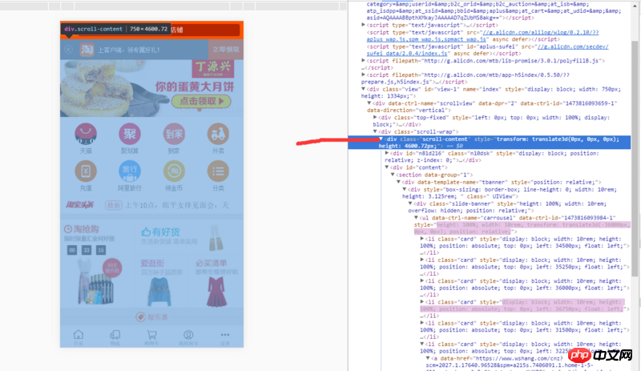The height and width of the screenshot is (371, 641).
Task: Expand the lib-promise polyfill script node
Action: click(364, 61)
